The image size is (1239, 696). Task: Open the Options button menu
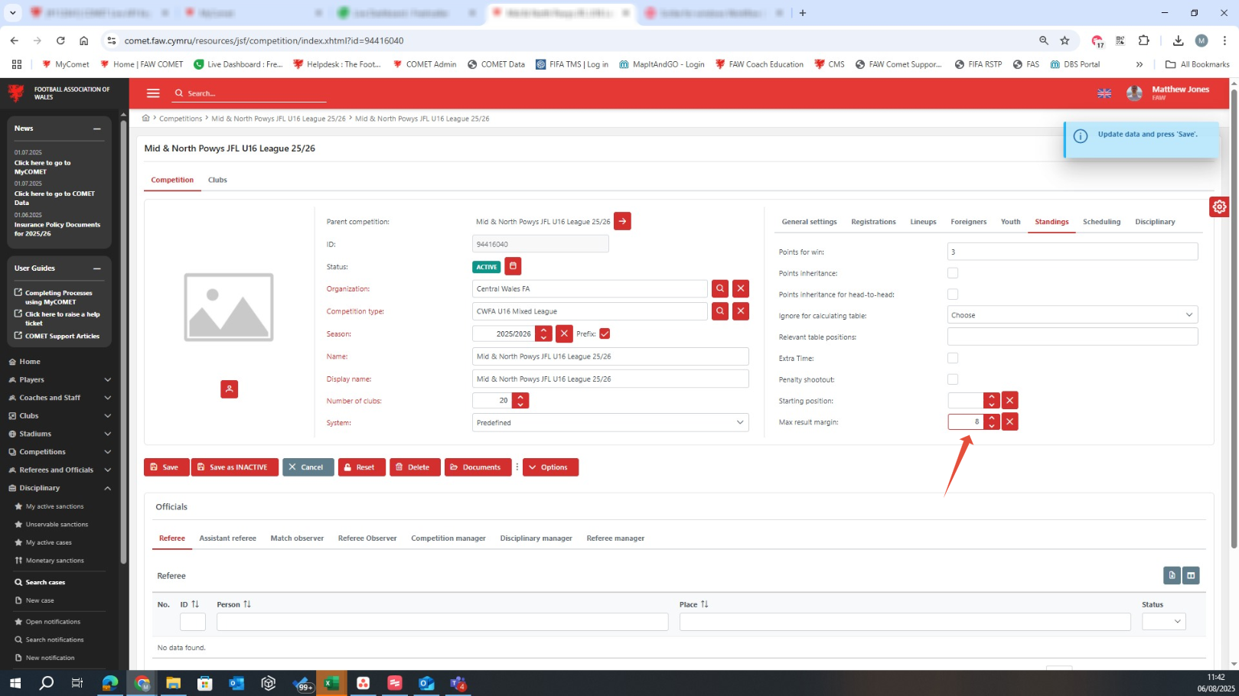(x=550, y=467)
